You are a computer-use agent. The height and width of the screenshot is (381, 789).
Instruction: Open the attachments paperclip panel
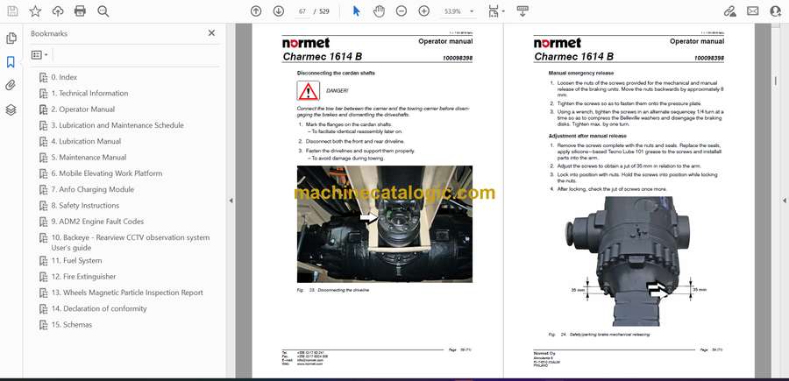(11, 86)
